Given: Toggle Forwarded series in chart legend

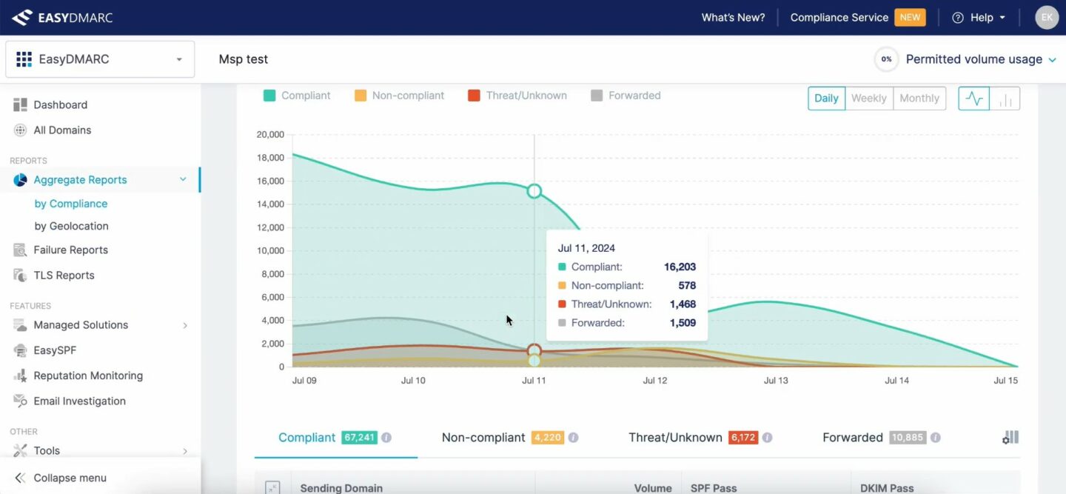Looking at the screenshot, I should 626,96.
